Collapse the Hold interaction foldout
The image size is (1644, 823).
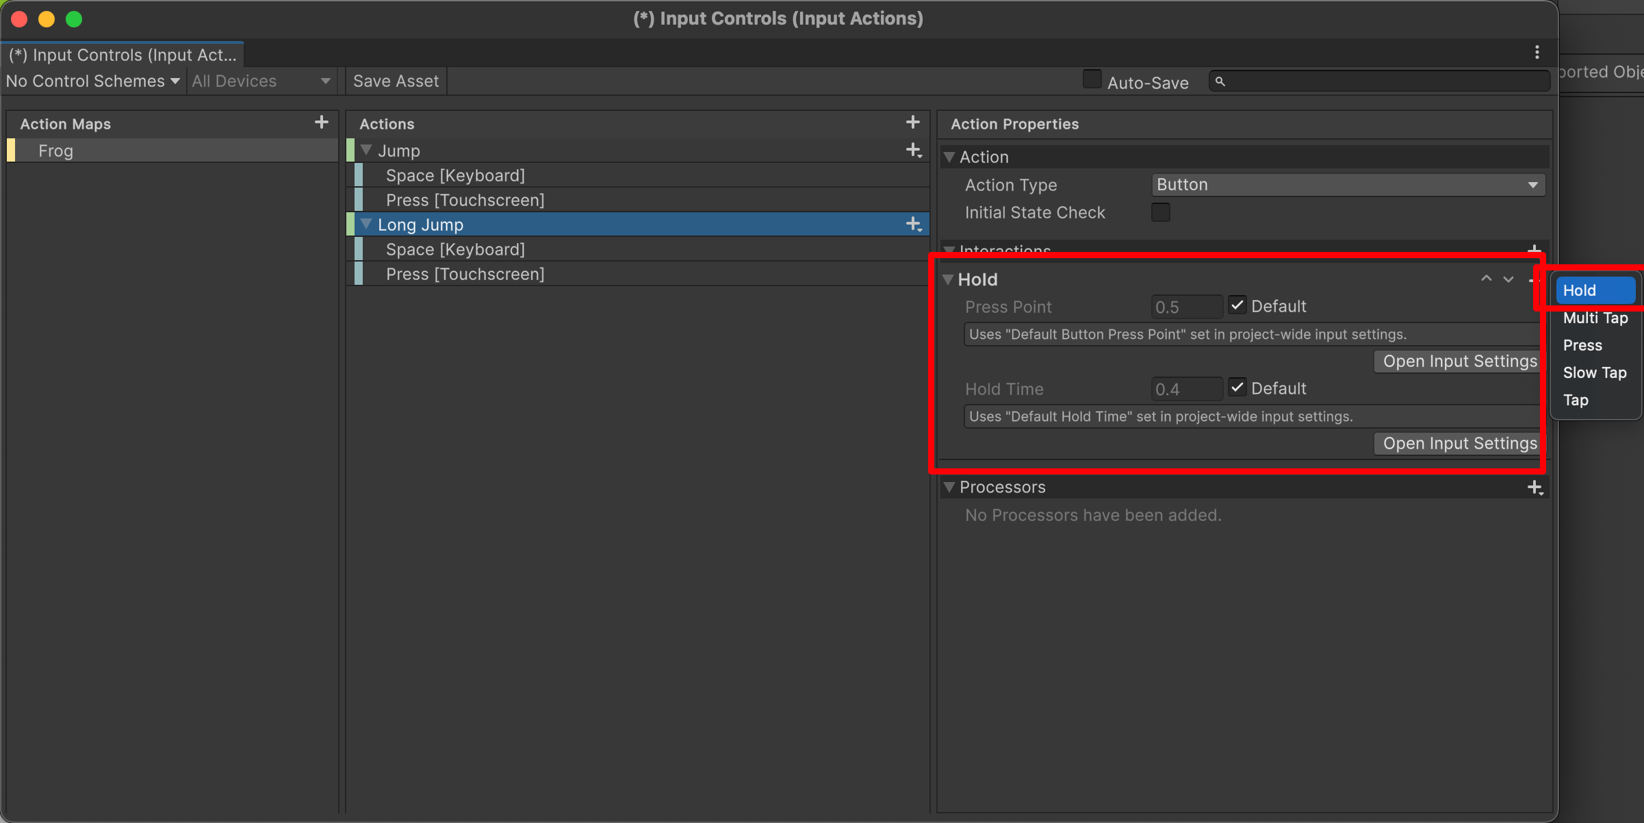point(948,279)
